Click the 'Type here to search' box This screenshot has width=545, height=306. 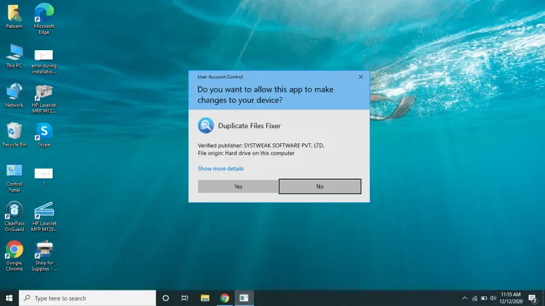(87, 298)
